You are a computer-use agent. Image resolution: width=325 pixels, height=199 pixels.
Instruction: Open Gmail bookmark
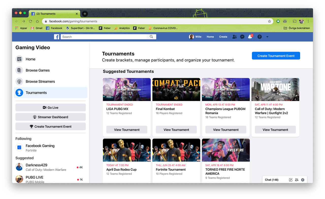coord(37,28)
